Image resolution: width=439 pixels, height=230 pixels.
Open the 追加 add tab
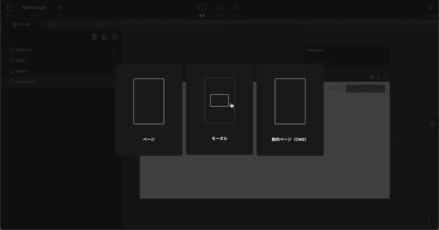click(101, 25)
